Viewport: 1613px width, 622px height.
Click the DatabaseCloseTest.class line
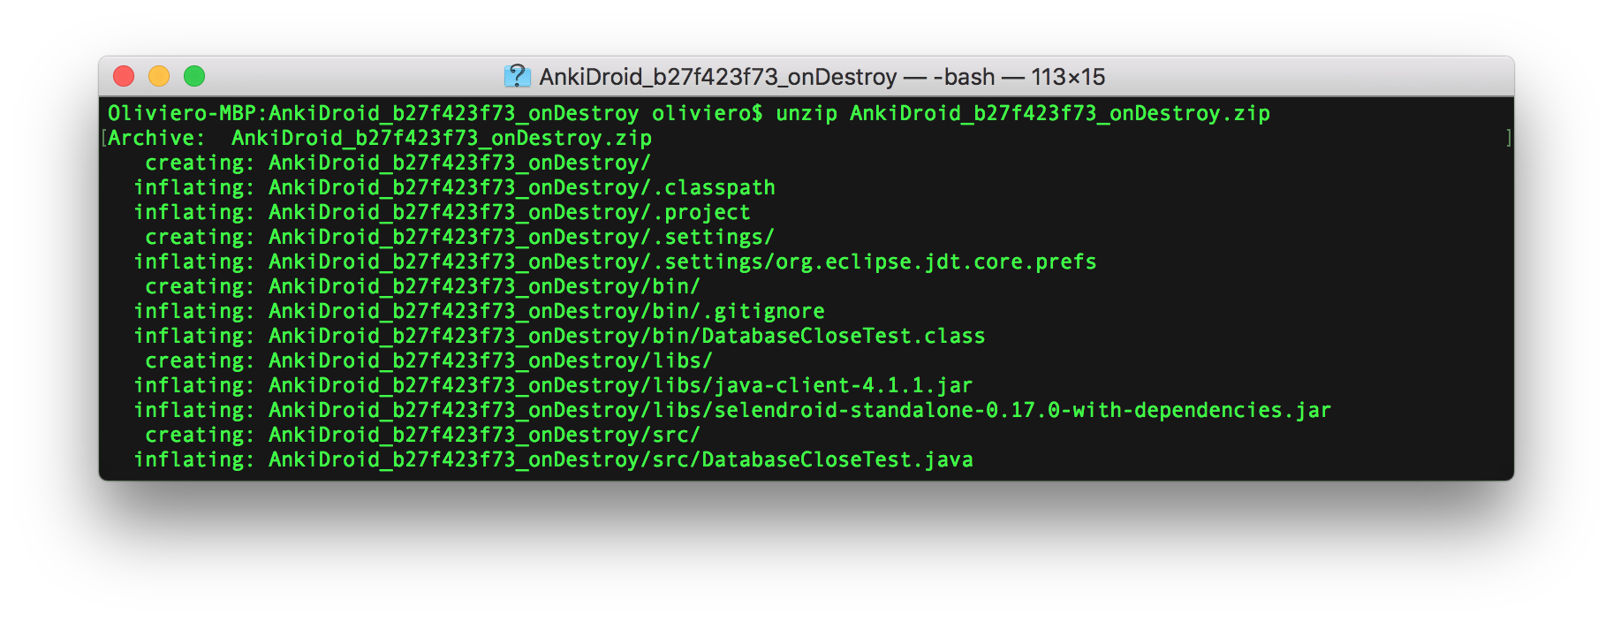pos(559,337)
